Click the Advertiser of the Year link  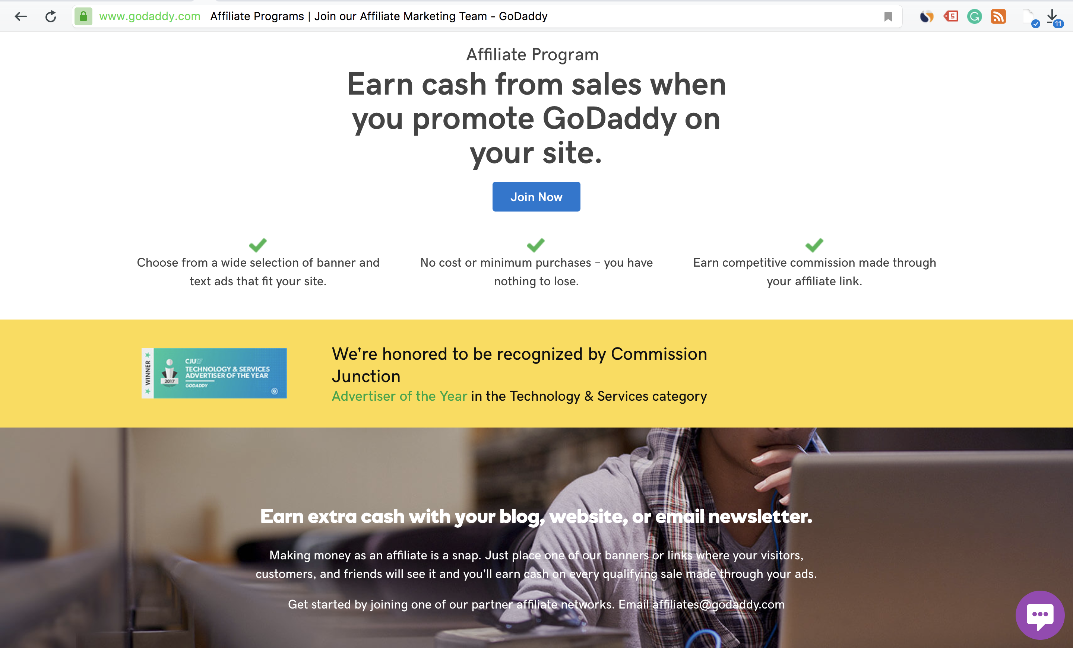pos(399,396)
